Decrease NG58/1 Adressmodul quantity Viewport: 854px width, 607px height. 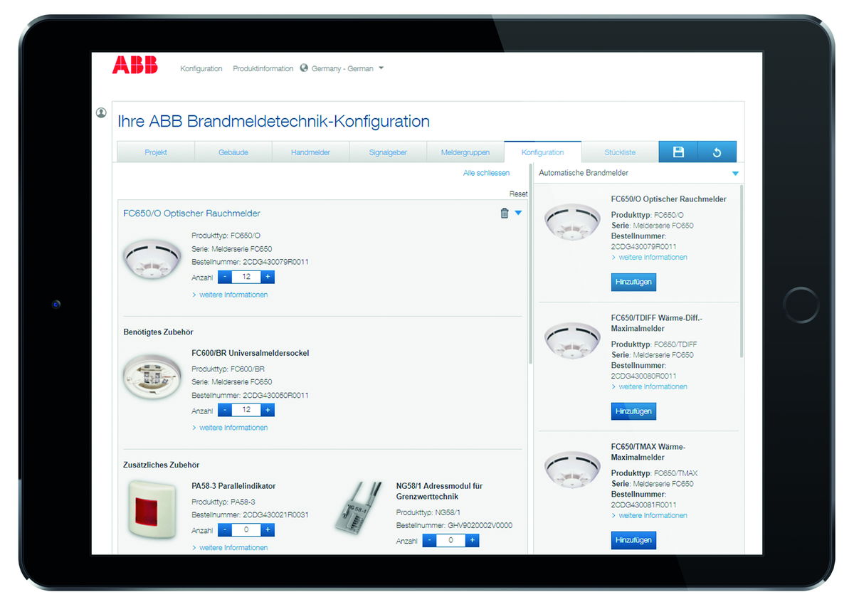(429, 540)
